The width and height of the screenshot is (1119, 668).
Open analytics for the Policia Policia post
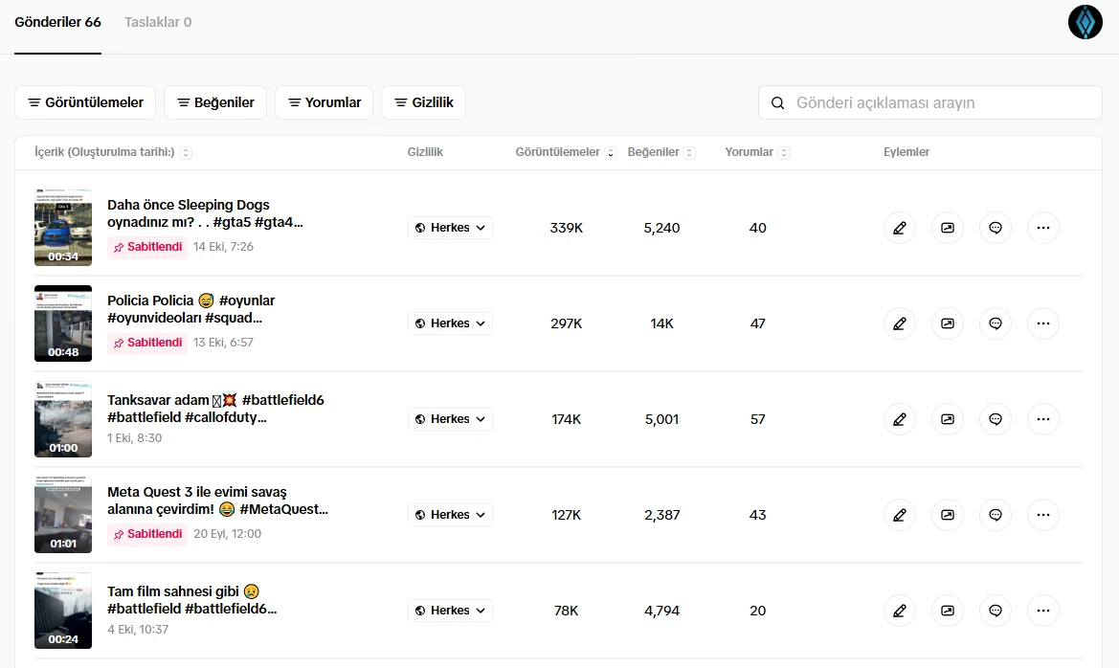(947, 323)
